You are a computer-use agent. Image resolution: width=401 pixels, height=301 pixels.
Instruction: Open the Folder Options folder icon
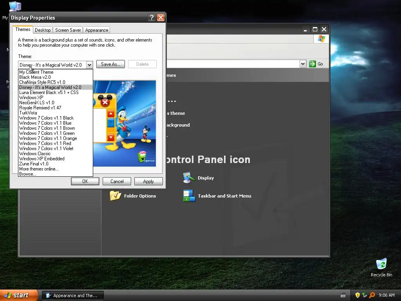click(x=116, y=196)
